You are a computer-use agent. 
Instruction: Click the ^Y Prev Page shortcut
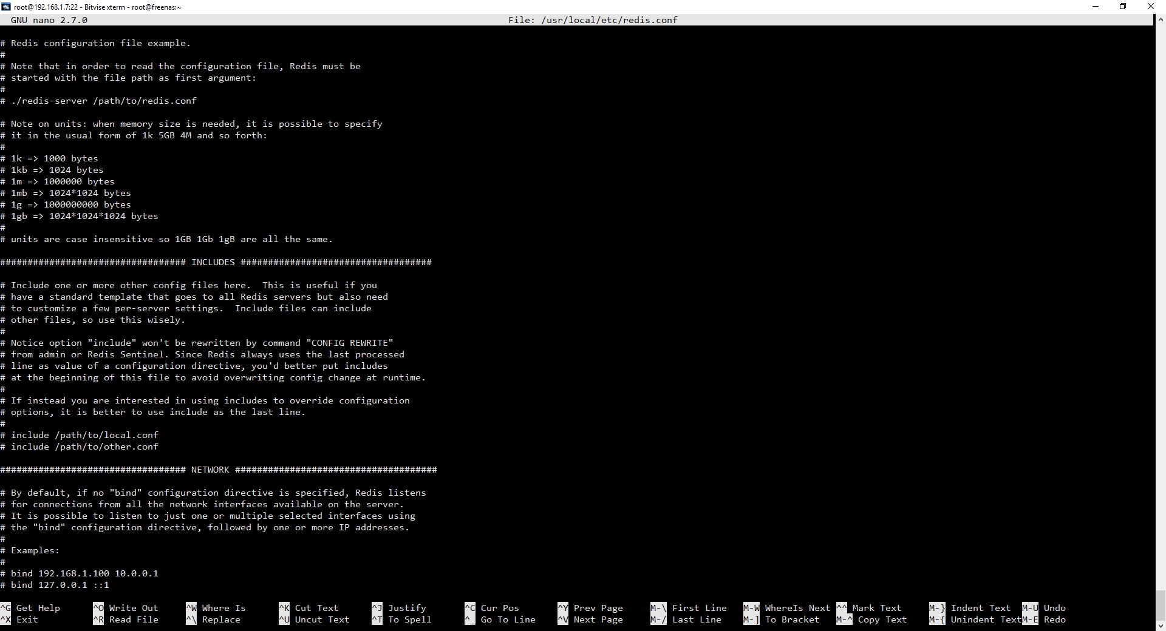(590, 608)
